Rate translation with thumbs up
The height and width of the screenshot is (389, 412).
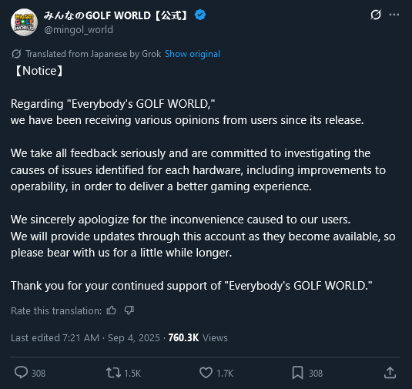(x=111, y=310)
